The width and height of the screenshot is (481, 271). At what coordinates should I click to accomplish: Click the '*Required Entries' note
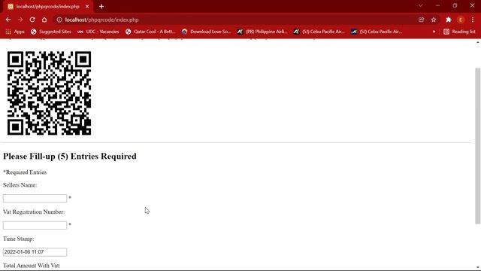point(25,172)
